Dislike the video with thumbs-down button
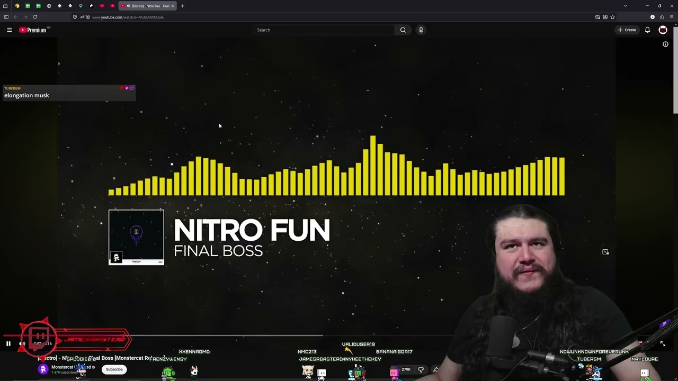Image resolution: width=678 pixels, height=381 pixels. 421,369
